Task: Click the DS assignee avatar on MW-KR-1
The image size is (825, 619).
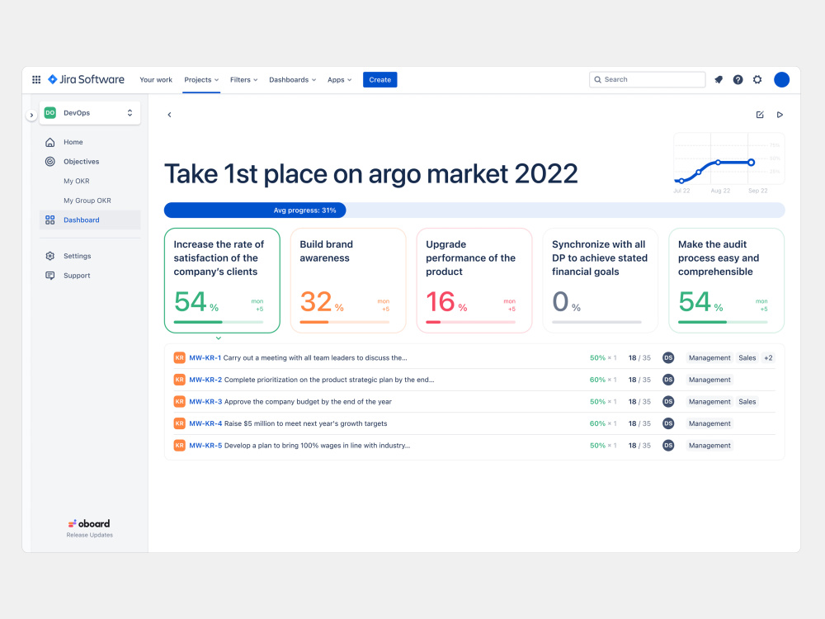Action: click(x=668, y=358)
